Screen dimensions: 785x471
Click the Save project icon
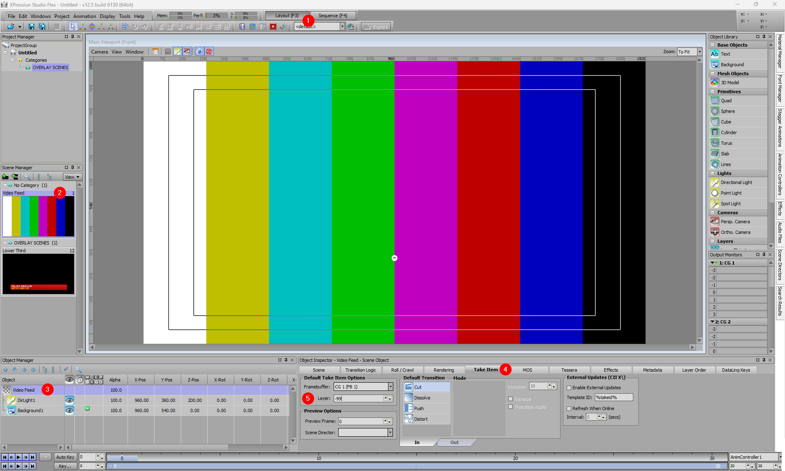coord(31,27)
